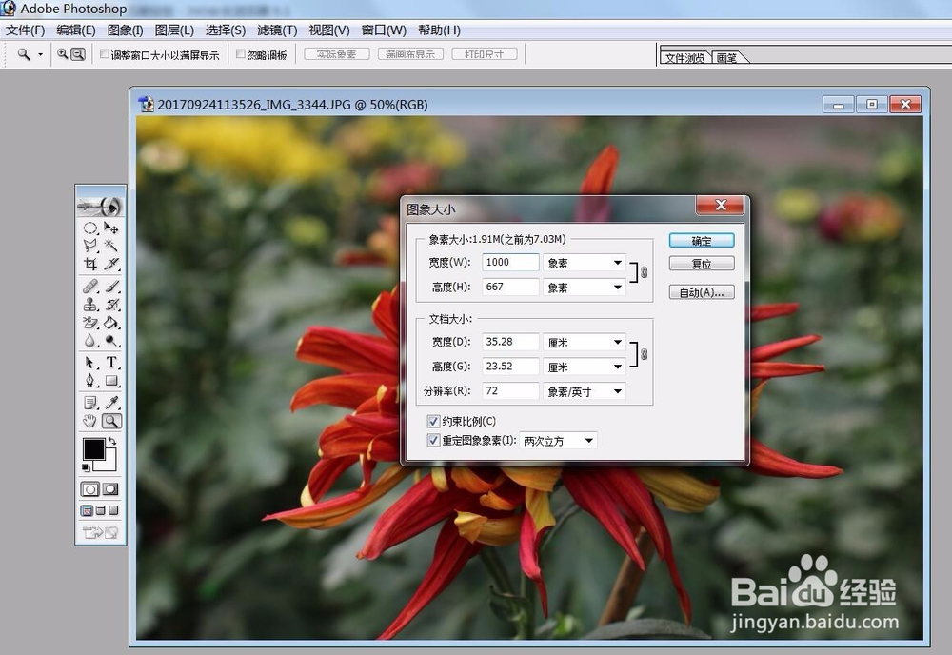Select the Blur tool

(x=90, y=341)
